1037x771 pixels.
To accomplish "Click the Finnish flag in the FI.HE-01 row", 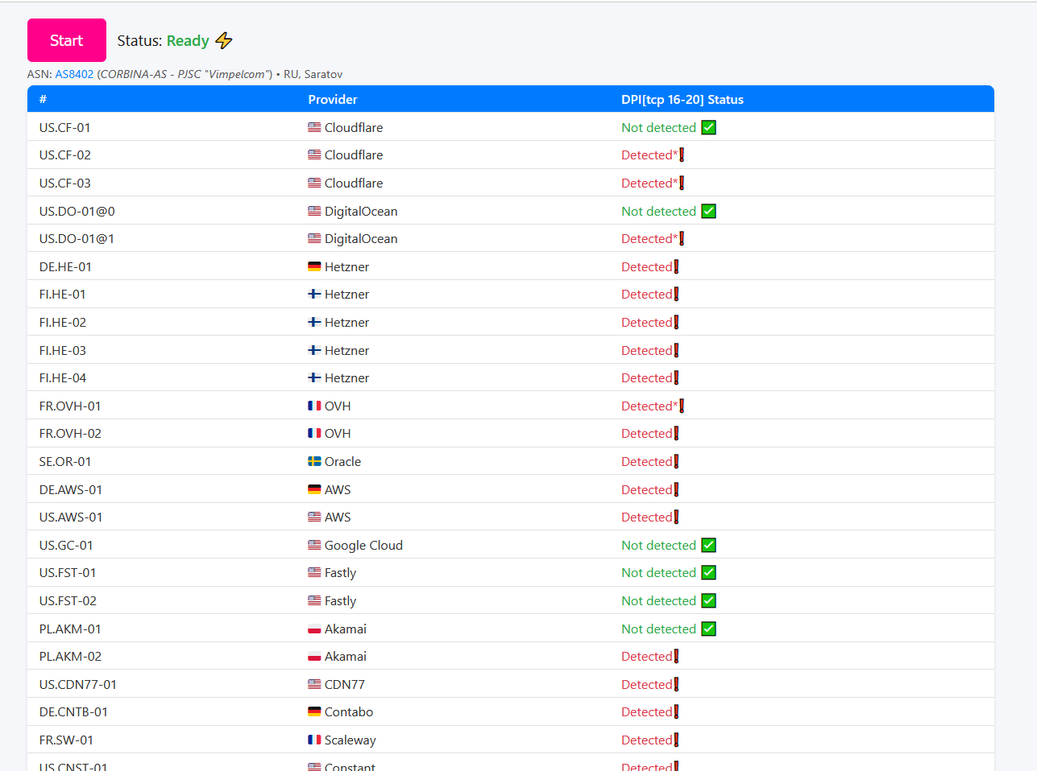I will (x=314, y=295).
